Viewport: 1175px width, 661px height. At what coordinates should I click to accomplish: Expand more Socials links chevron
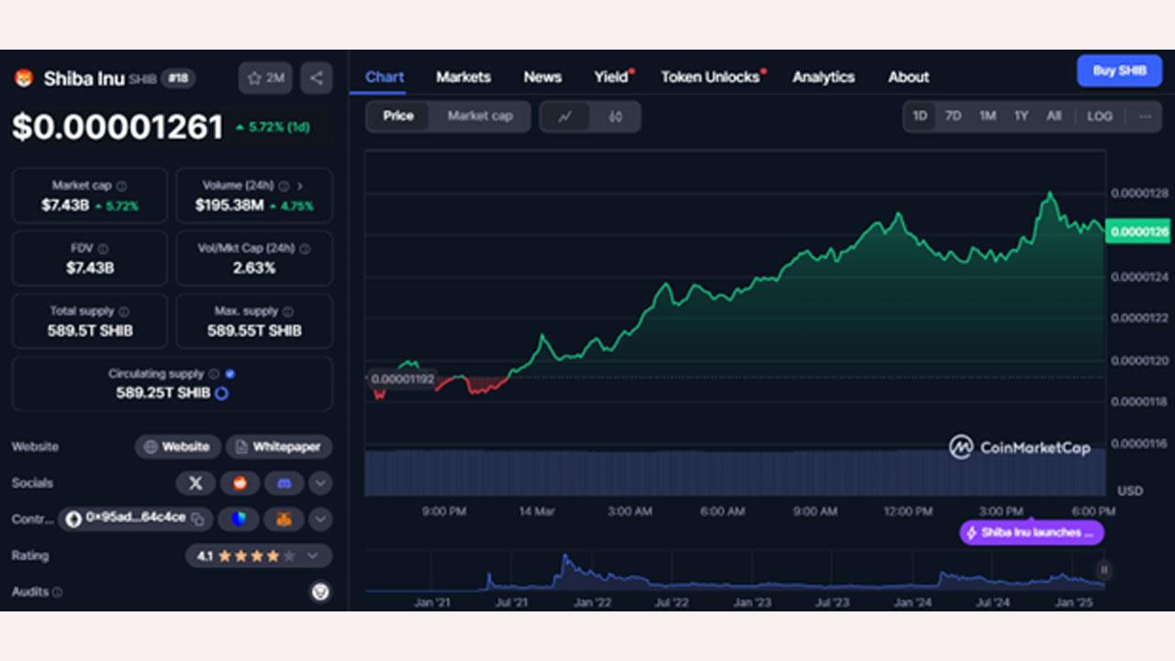pos(319,483)
